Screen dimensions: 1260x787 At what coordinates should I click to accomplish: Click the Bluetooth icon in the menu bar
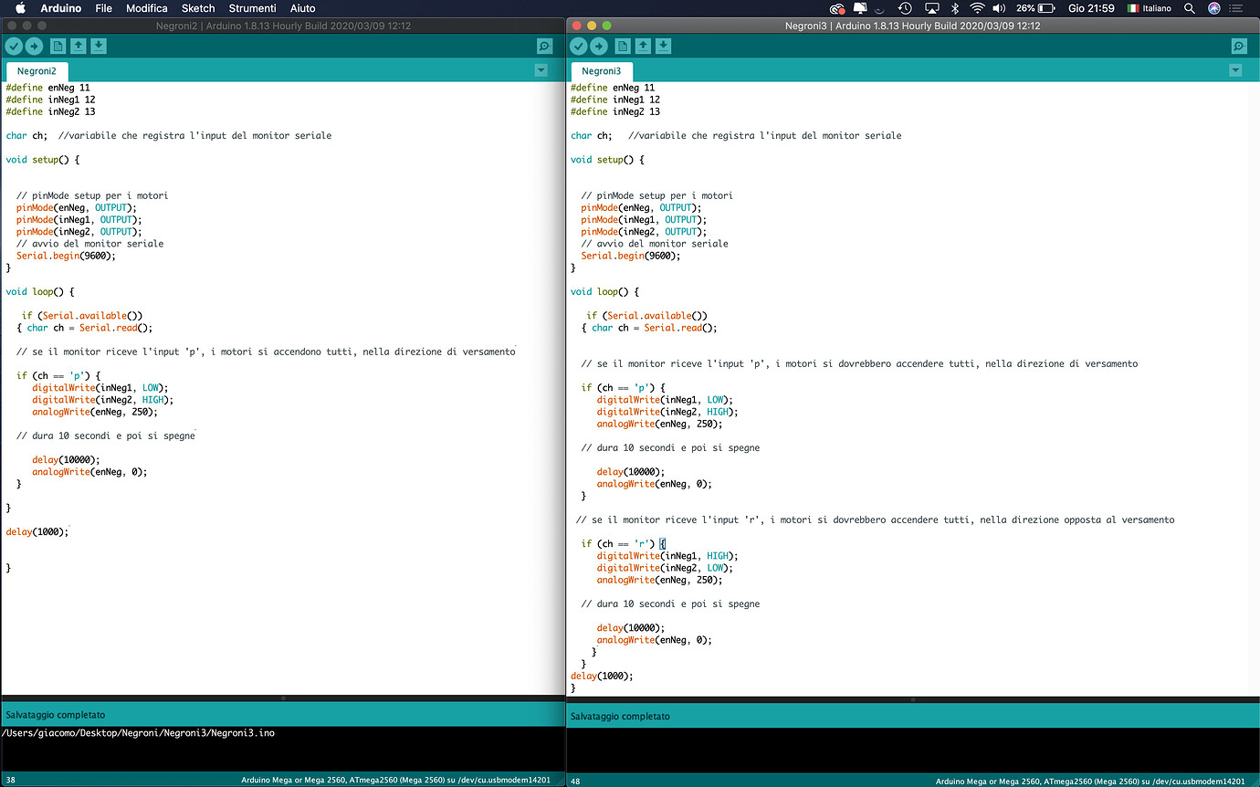click(x=953, y=8)
